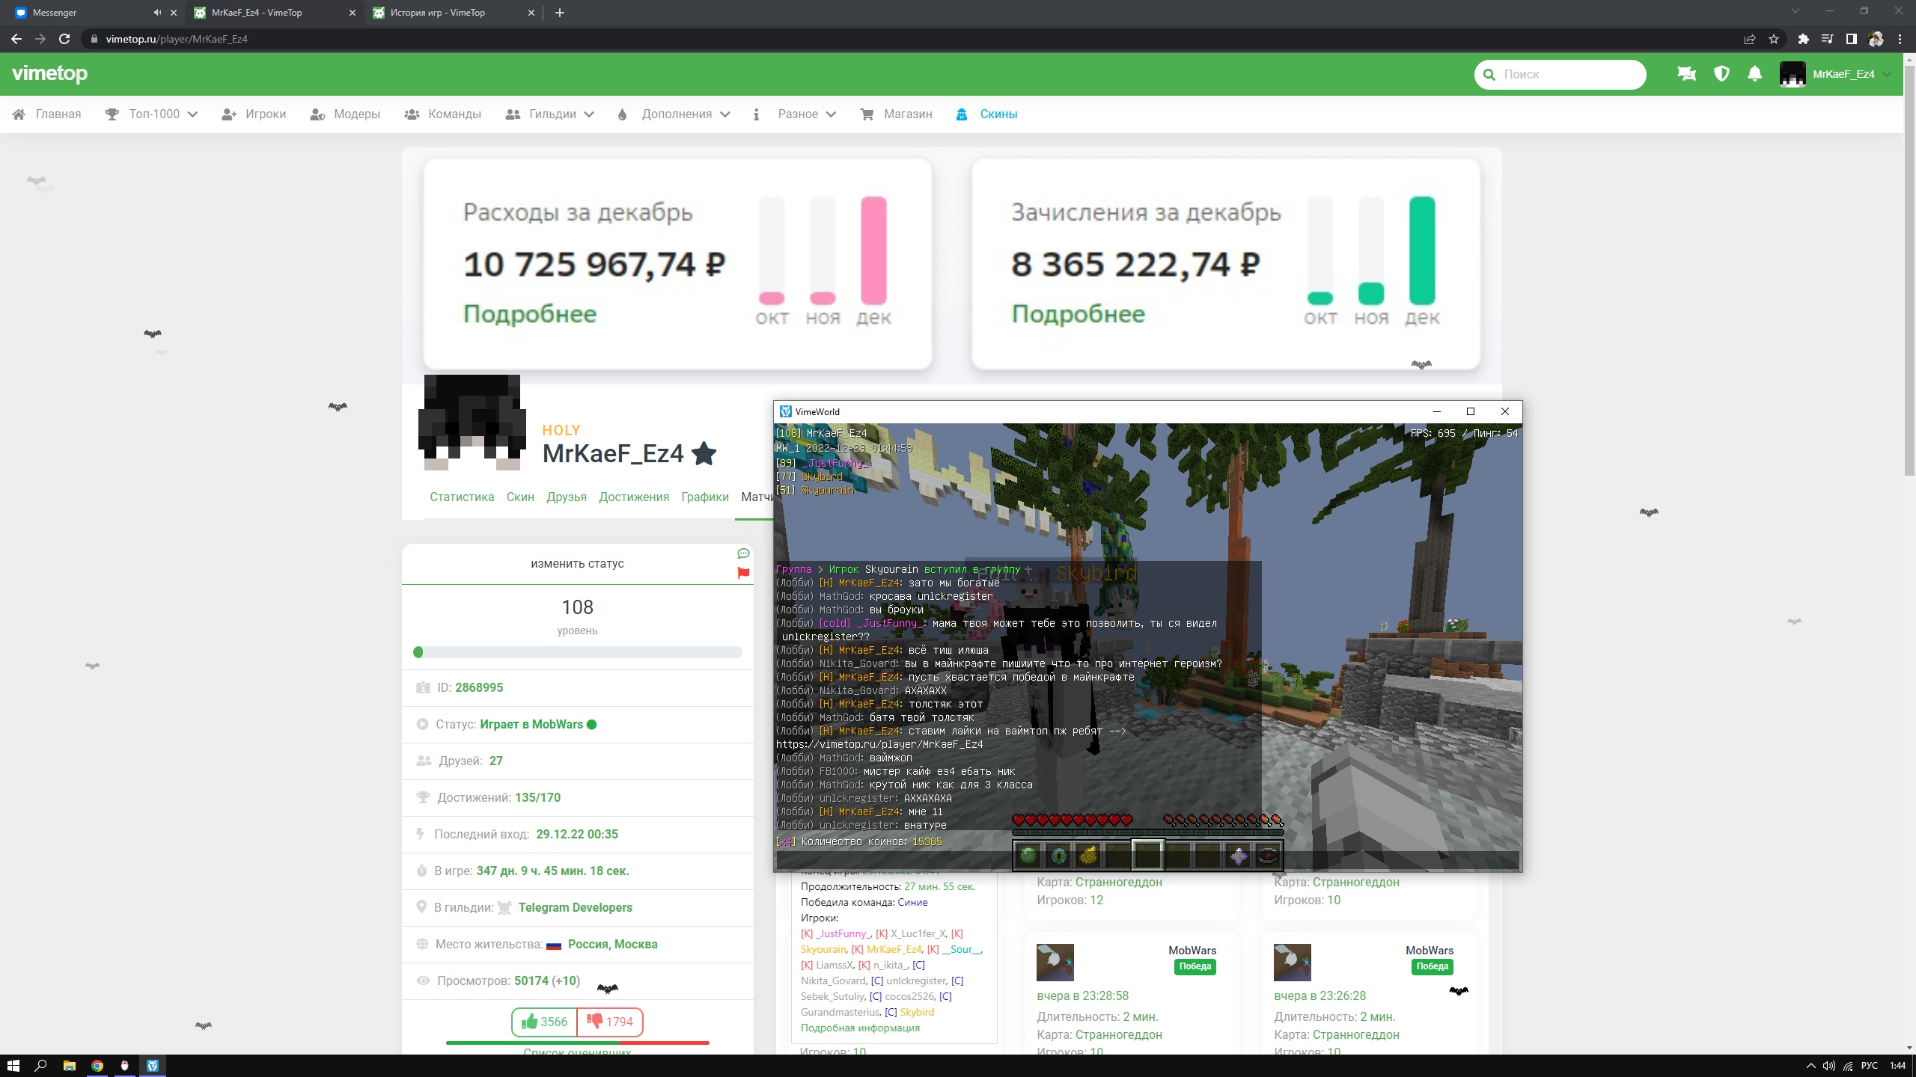
Task: Open Chrome extensions puzzle icon
Action: tap(1803, 39)
